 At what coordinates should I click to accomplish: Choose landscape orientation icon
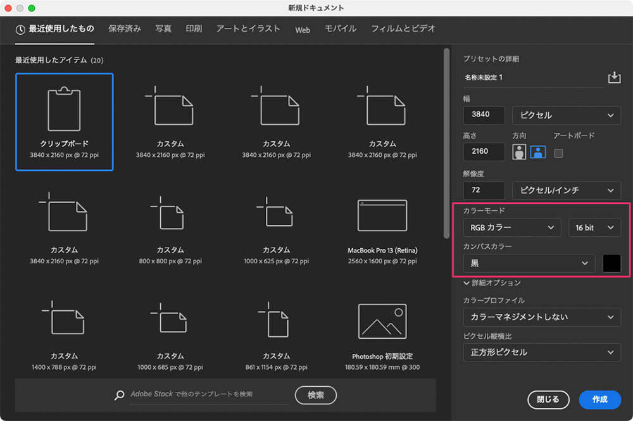[537, 152]
